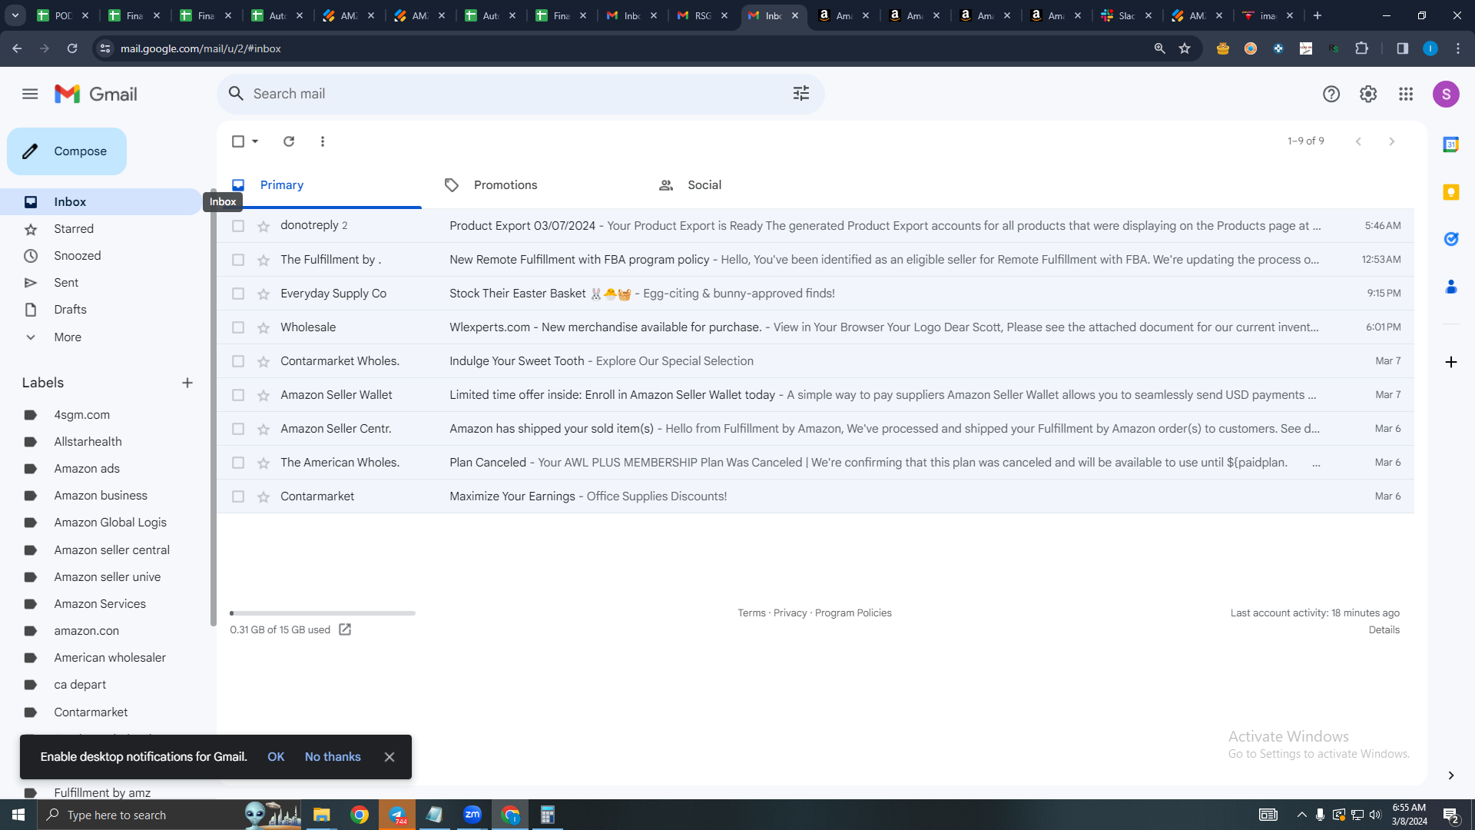View account activity Details link
Image resolution: width=1475 pixels, height=830 pixels.
pos(1384,630)
